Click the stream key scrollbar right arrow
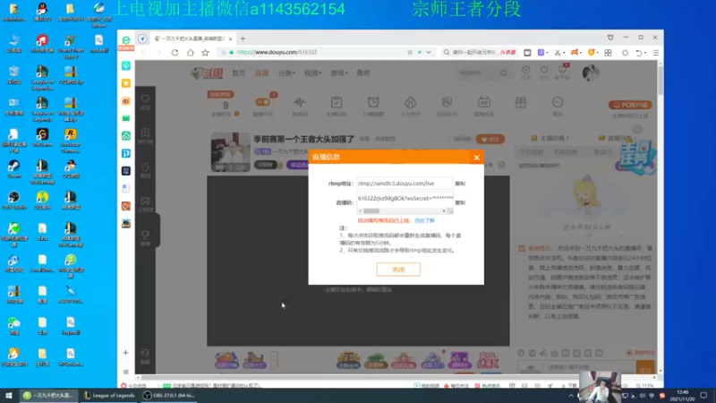This screenshot has height=403, width=716. [x=444, y=211]
